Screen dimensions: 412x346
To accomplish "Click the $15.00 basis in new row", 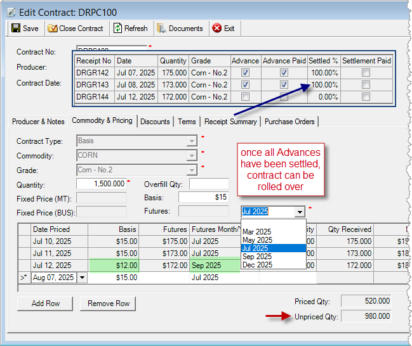I will (114, 278).
